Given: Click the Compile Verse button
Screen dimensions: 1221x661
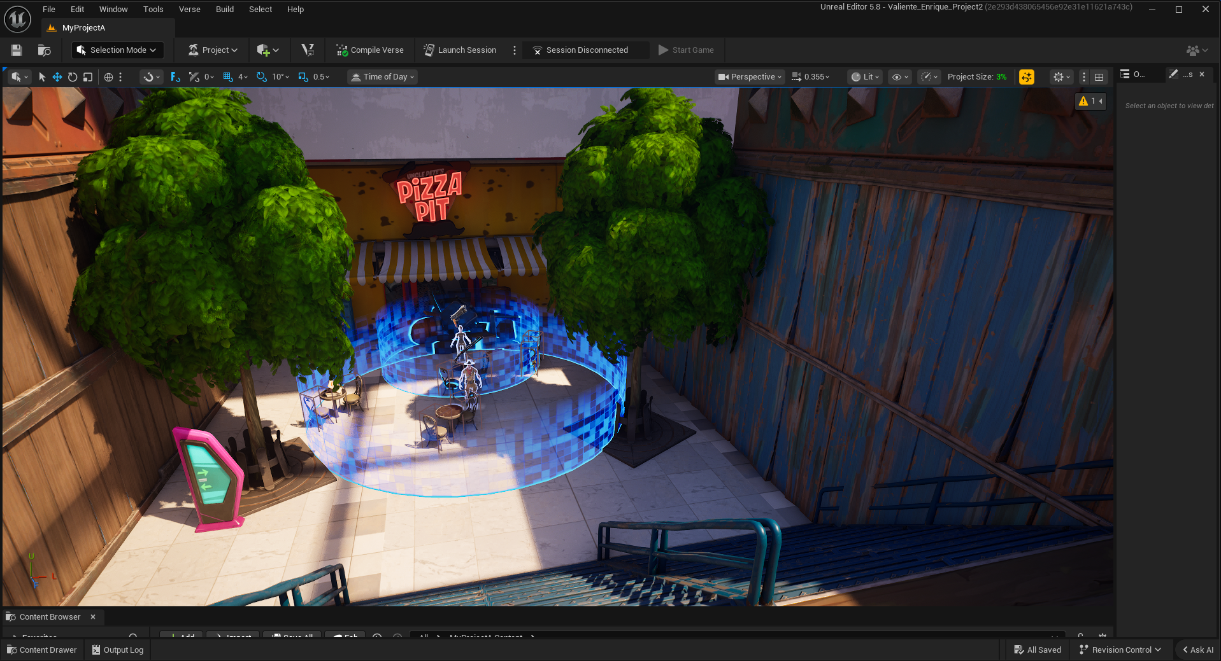Looking at the screenshot, I should coord(370,50).
